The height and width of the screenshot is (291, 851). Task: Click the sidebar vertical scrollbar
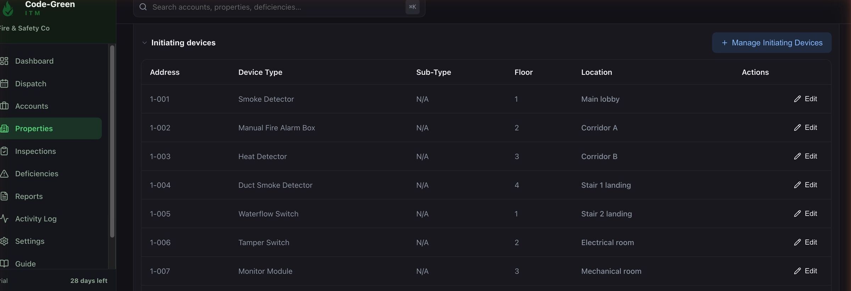click(x=112, y=142)
